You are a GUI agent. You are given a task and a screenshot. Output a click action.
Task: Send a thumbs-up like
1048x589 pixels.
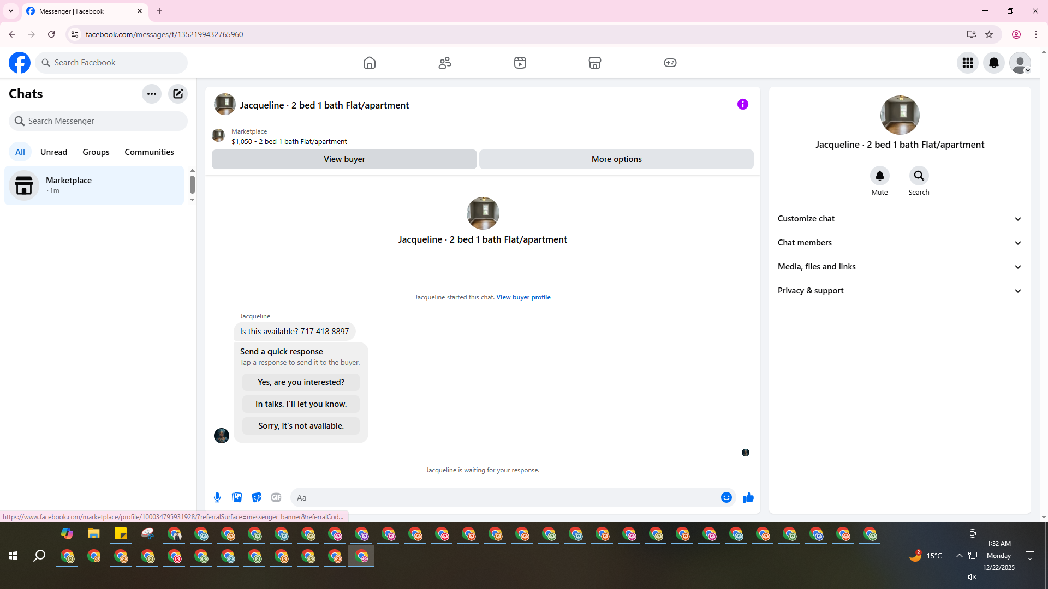click(748, 497)
